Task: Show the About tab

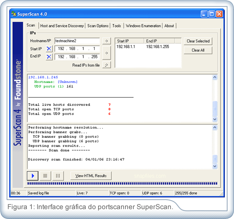Action: tap(169, 26)
